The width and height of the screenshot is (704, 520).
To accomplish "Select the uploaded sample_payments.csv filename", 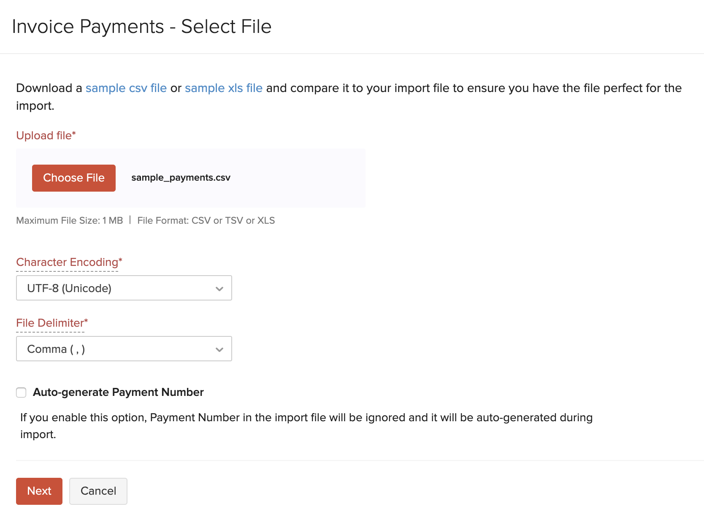I will tap(181, 178).
